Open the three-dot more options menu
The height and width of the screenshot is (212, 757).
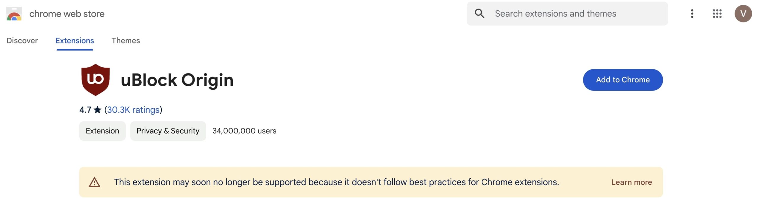(x=692, y=14)
